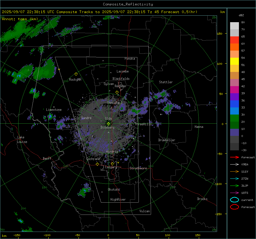Click the cyan current ellipse legend symbol
The image size is (256, 239).
click(234, 200)
